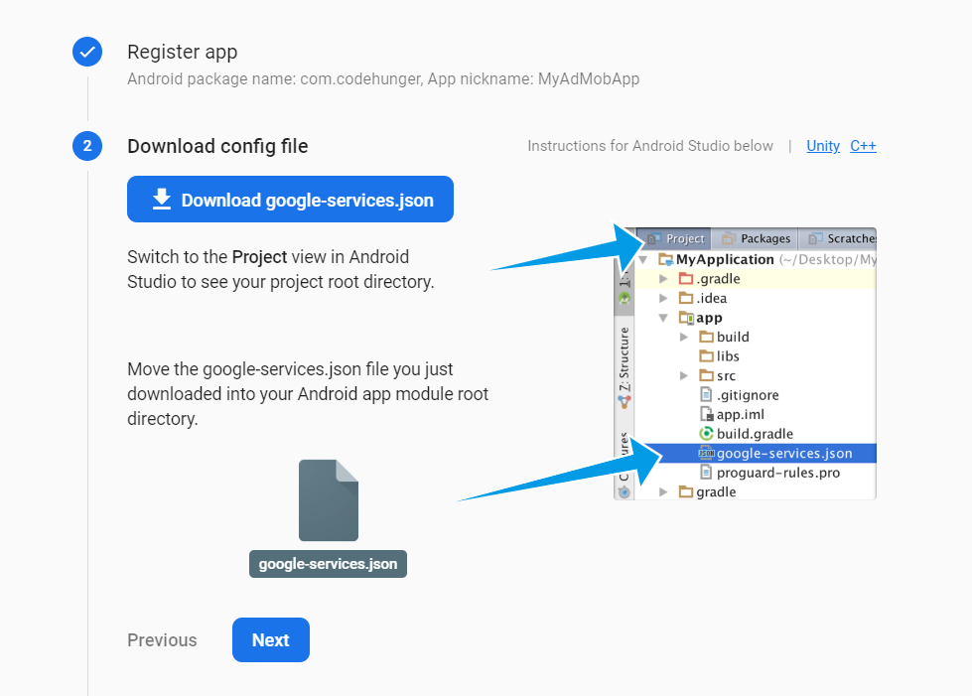
Task: Collapse the MyApplication root node arrow
Action: tap(643, 259)
